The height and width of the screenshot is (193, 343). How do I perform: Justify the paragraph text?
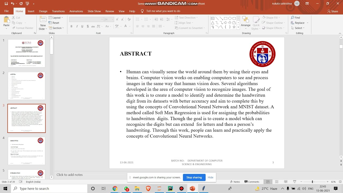[154, 26]
